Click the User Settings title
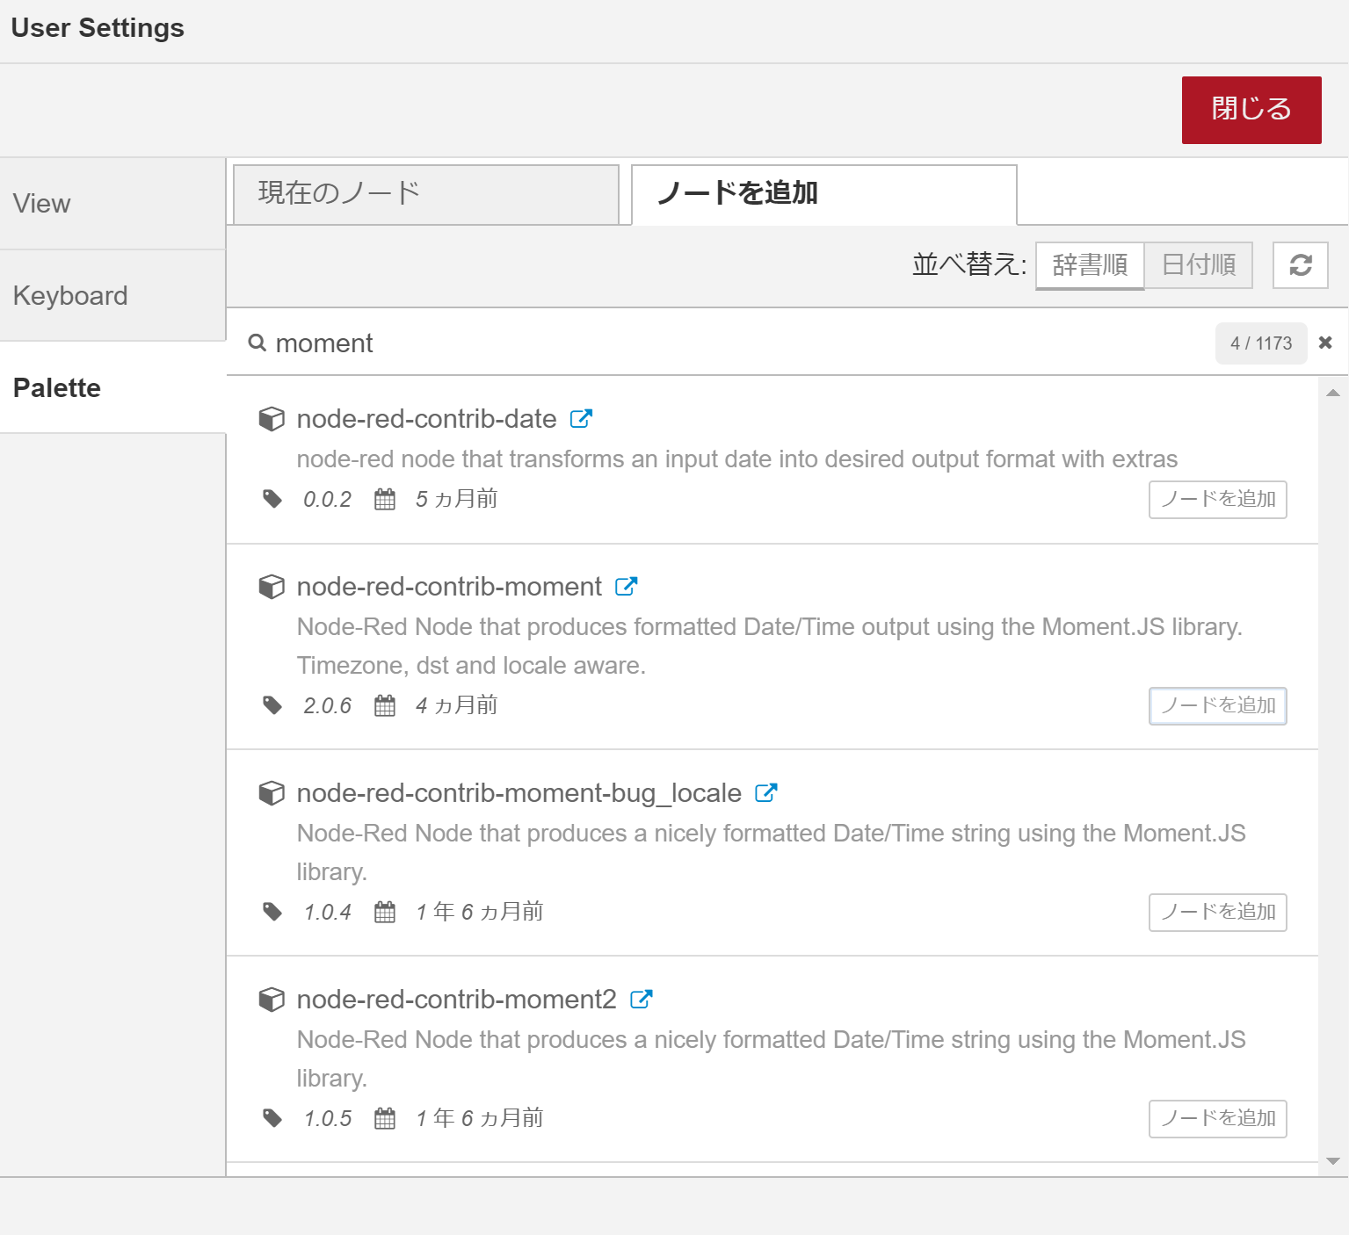The width and height of the screenshot is (1349, 1235). pos(98,28)
